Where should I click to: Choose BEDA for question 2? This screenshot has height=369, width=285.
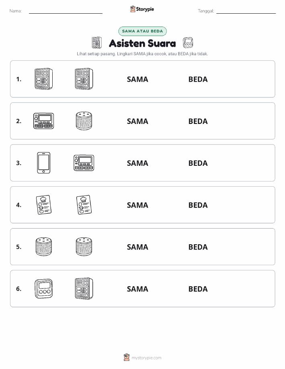click(x=198, y=121)
